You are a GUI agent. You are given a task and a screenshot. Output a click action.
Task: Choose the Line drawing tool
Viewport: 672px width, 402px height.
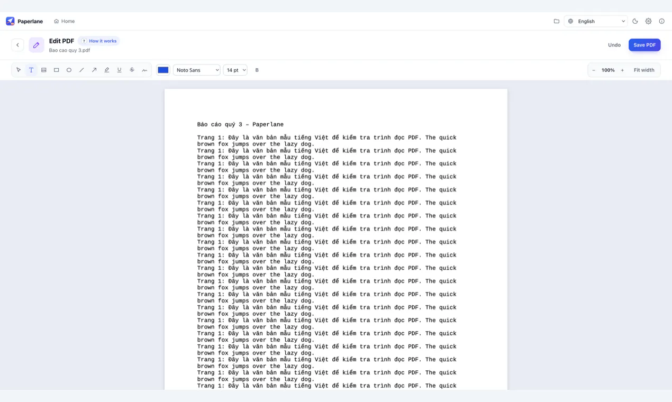pos(81,70)
